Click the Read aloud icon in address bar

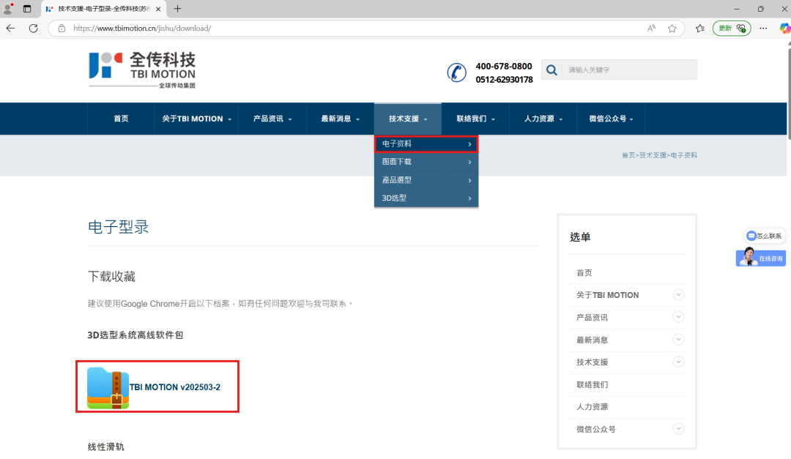tap(651, 29)
